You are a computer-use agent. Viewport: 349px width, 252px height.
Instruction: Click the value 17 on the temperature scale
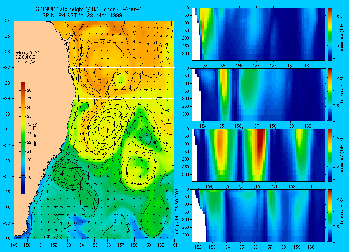pyautogui.click(x=29, y=186)
